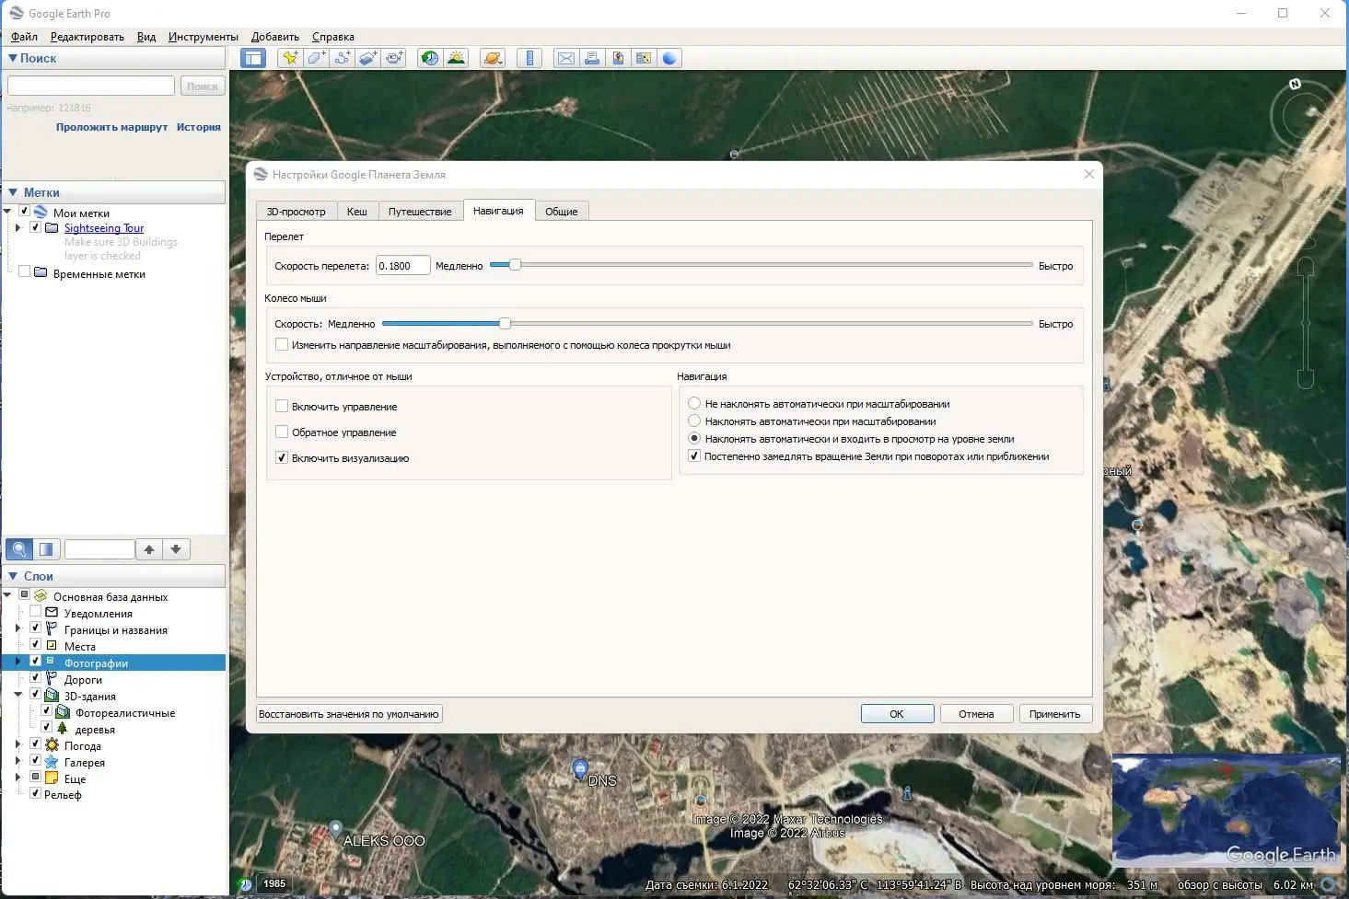Click the magnifier search-places icon
Screen dimensions: 1349x899
(19, 549)
